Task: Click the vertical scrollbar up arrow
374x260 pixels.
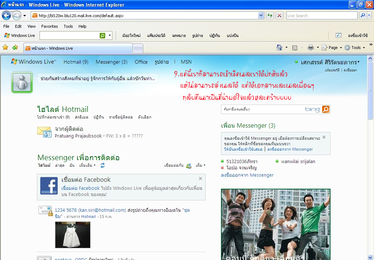Action: (370, 58)
